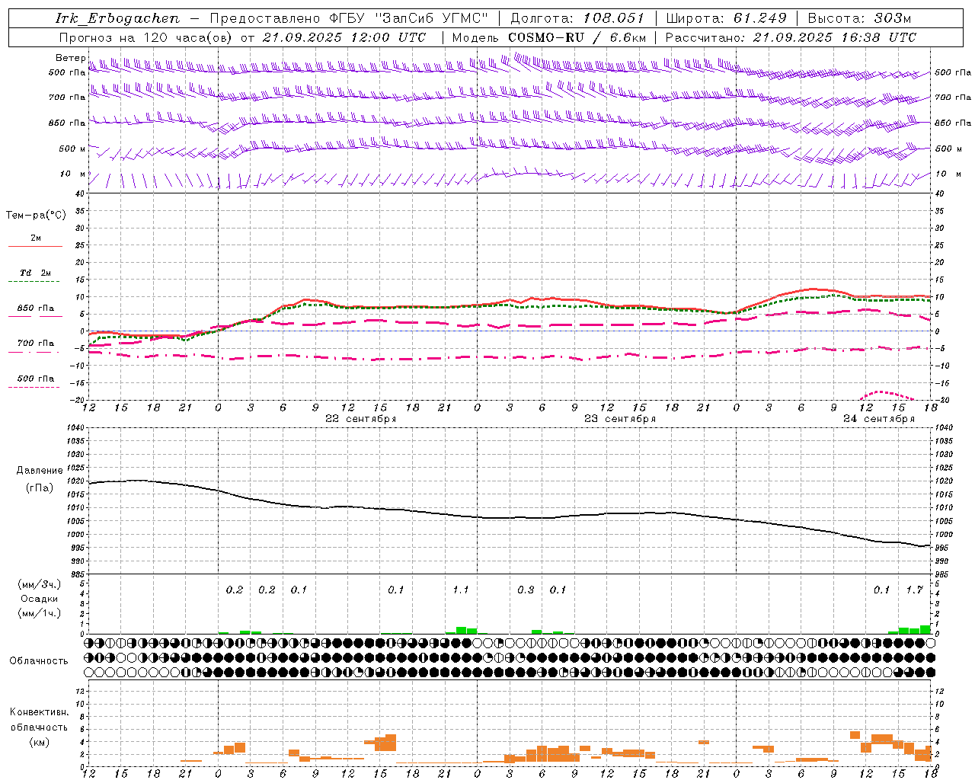The image size is (975, 780).
Task: Click 'Прогноз на 120 часа(ов)' forecast text
Action: click(x=146, y=37)
